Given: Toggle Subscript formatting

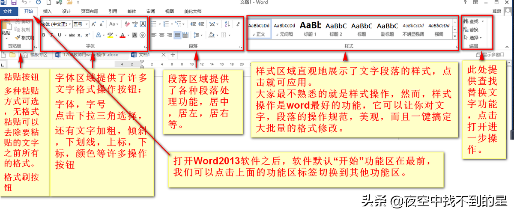Looking at the screenshot, I should pyautogui.click(x=80, y=35).
